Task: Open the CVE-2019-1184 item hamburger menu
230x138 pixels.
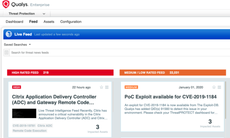Action: point(219,87)
